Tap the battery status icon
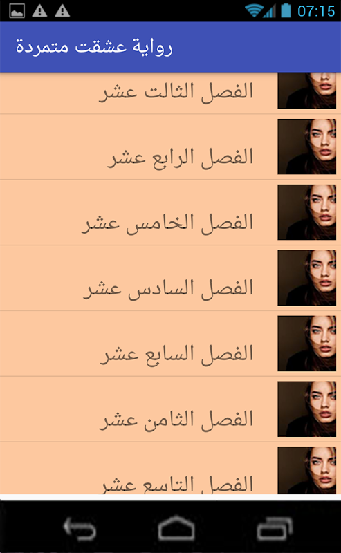341x553 pixels. point(286,10)
